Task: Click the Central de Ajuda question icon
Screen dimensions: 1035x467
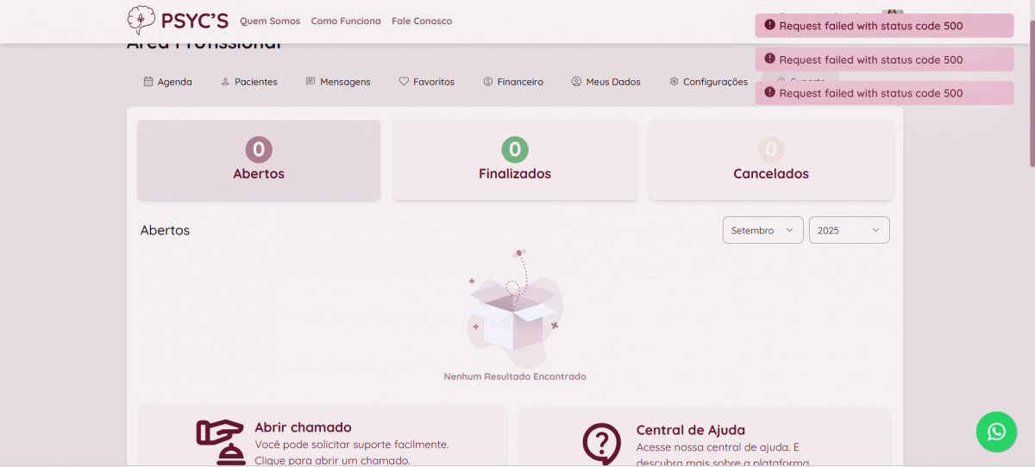Action: 601,443
